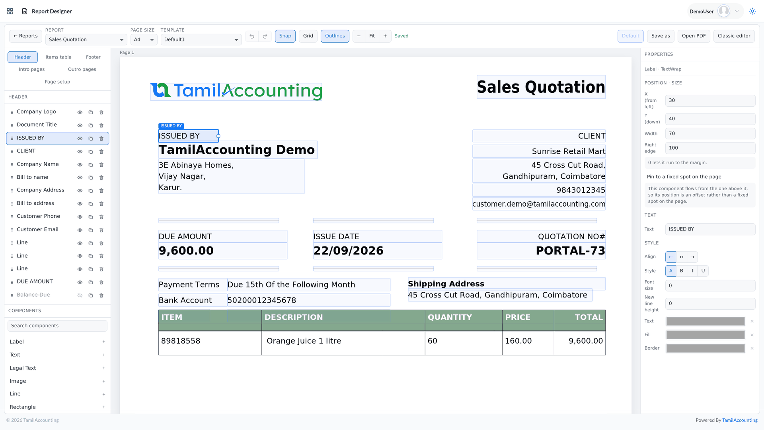The image size is (764, 430).
Task: Open the TamilAccounting footer link
Action: click(740, 420)
